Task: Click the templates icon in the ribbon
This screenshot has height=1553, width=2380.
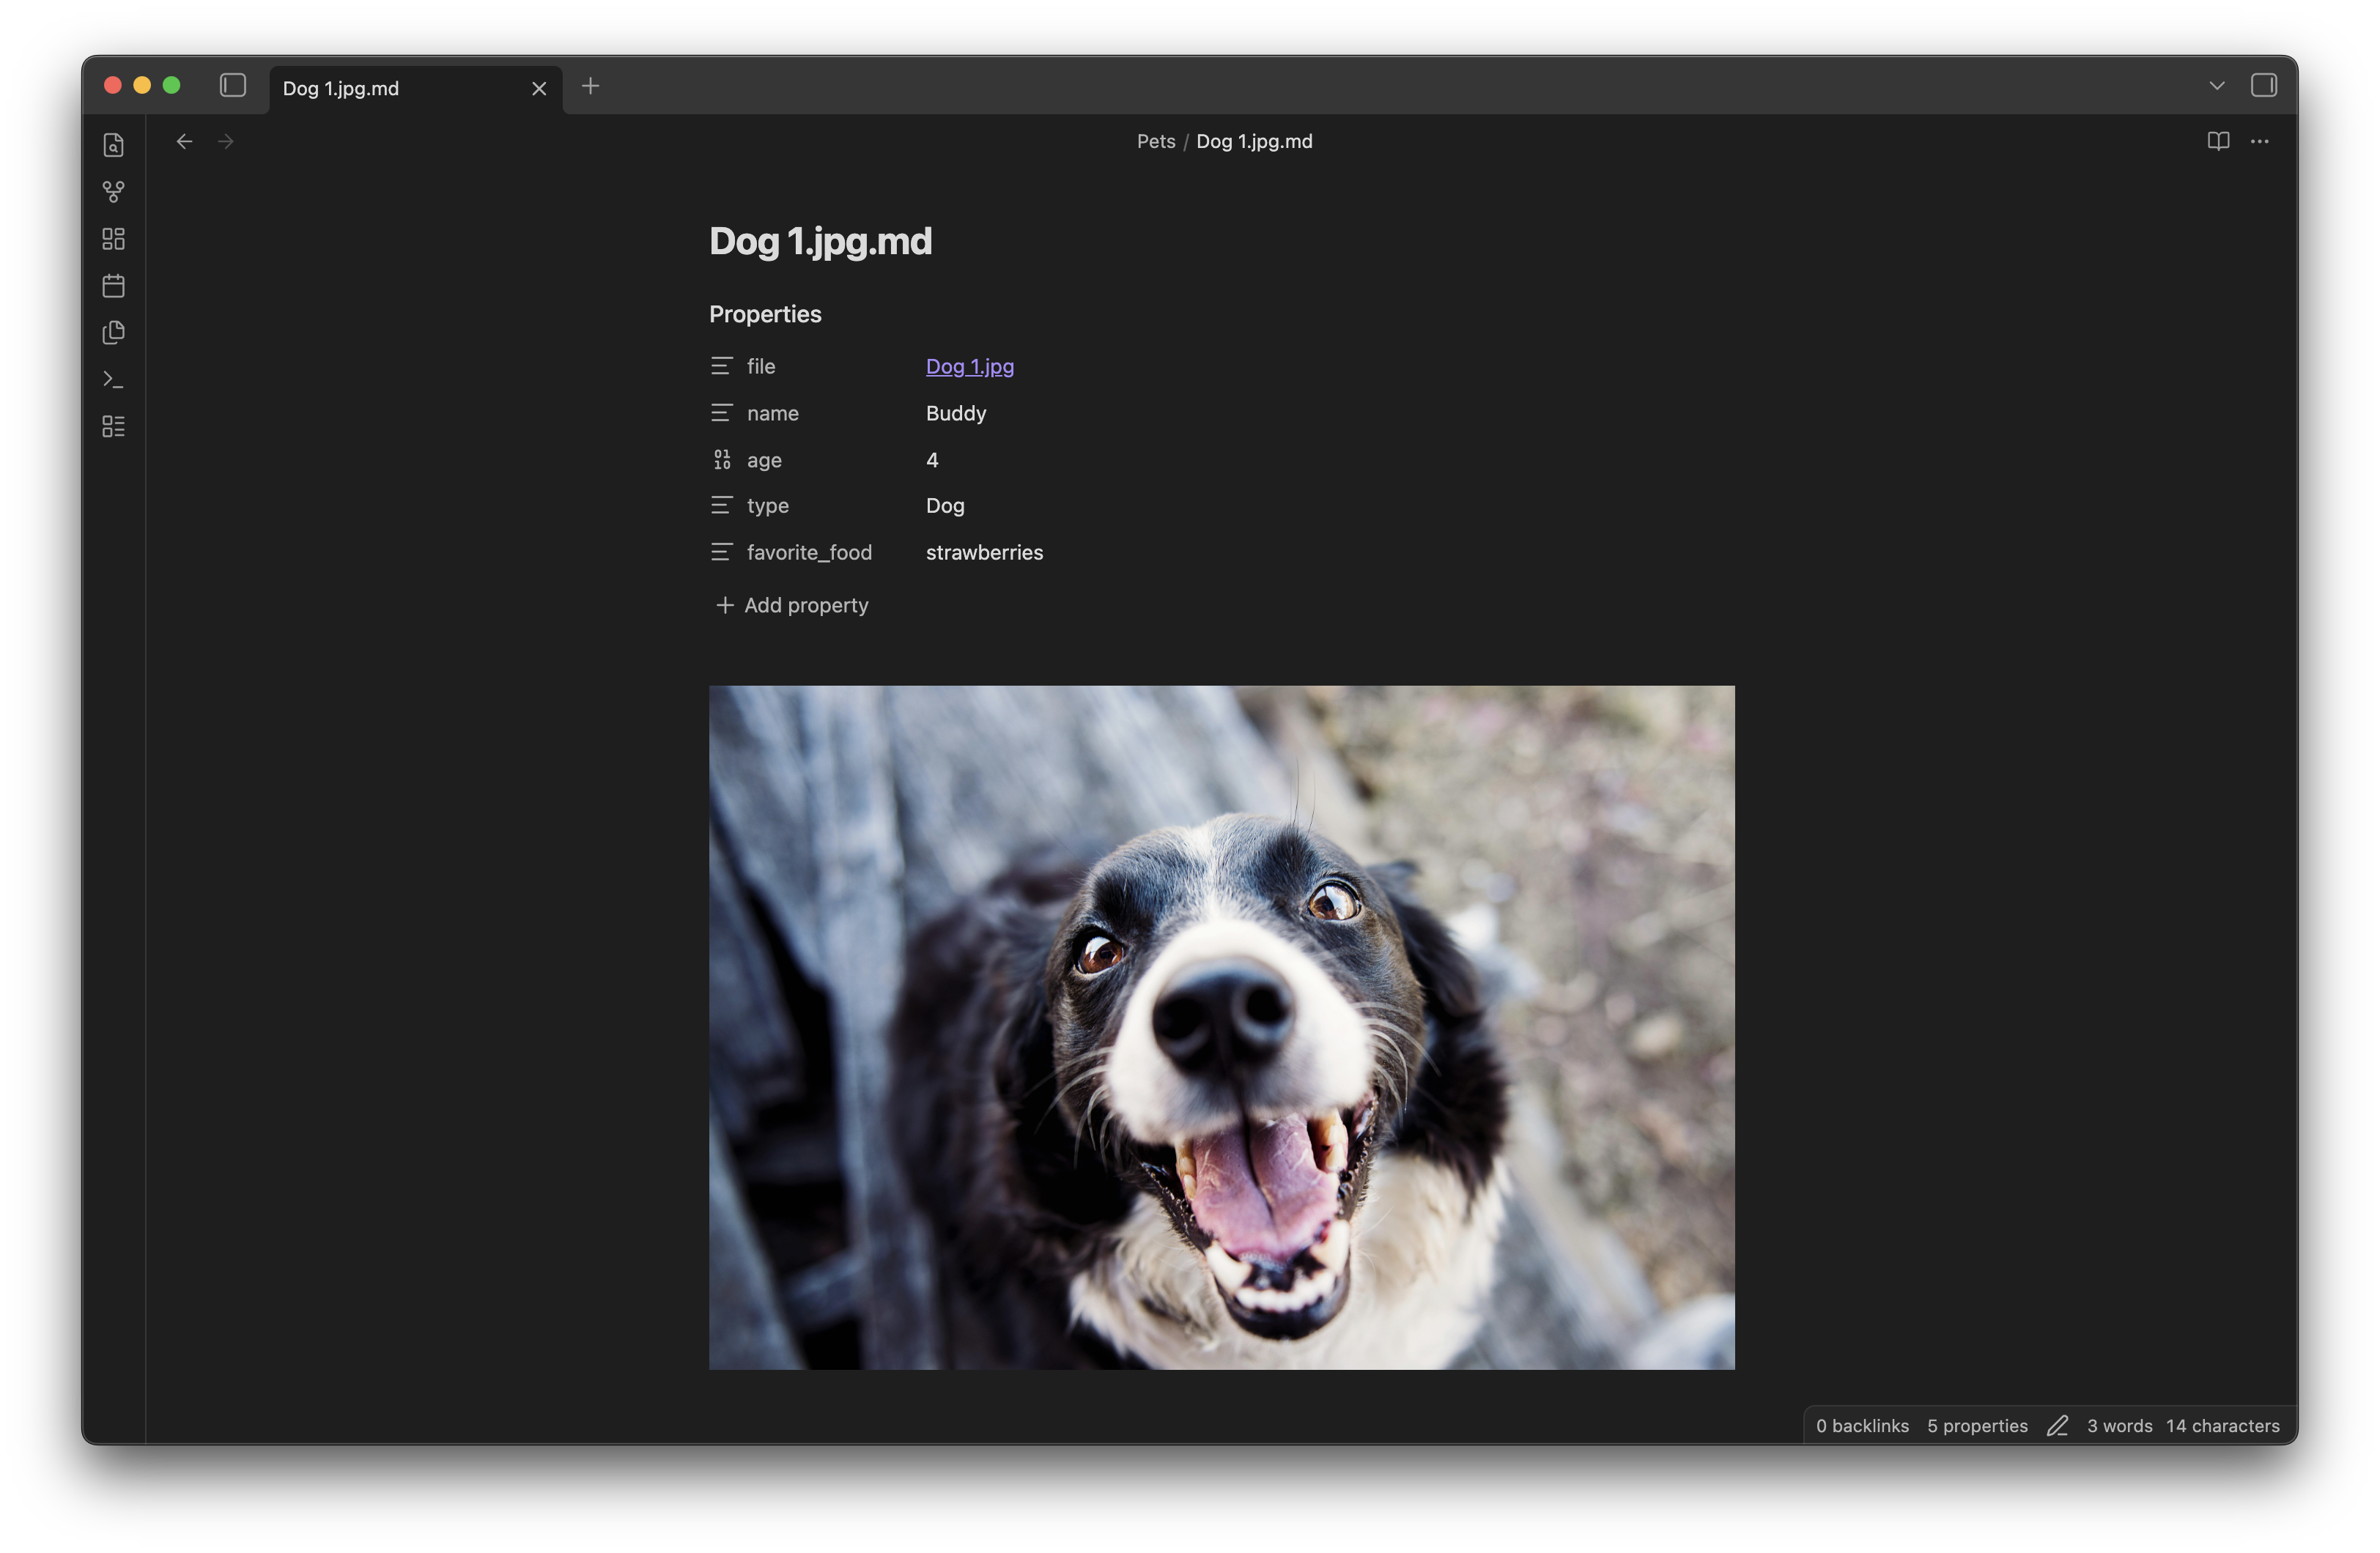Action: click(x=113, y=333)
